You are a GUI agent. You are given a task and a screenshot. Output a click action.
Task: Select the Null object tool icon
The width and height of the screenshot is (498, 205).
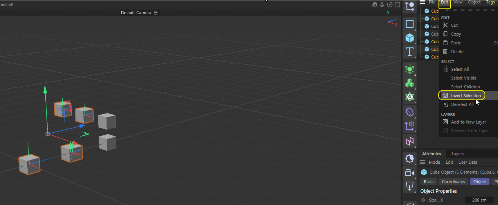[x=410, y=6]
